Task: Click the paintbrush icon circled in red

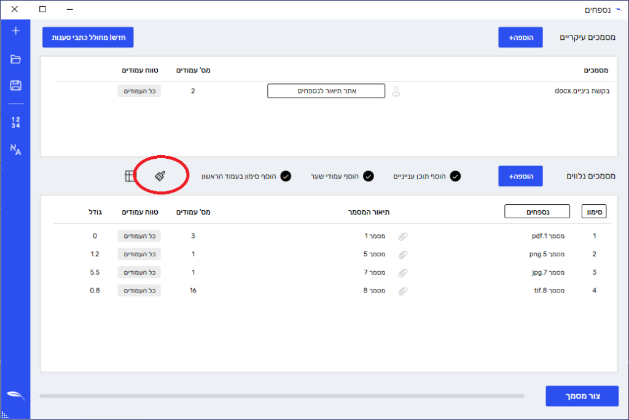Action: point(160,176)
